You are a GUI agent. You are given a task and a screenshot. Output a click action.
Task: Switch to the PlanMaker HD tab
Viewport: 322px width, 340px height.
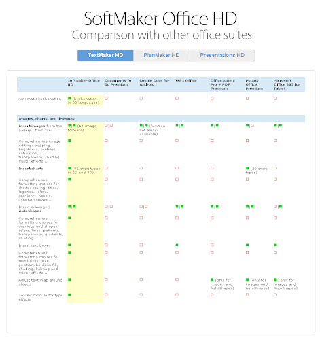point(162,55)
